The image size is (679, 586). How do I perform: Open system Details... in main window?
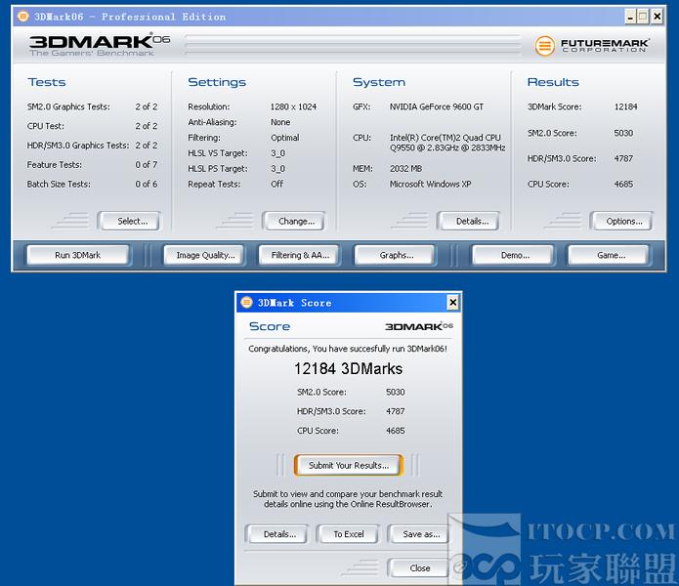(x=469, y=221)
